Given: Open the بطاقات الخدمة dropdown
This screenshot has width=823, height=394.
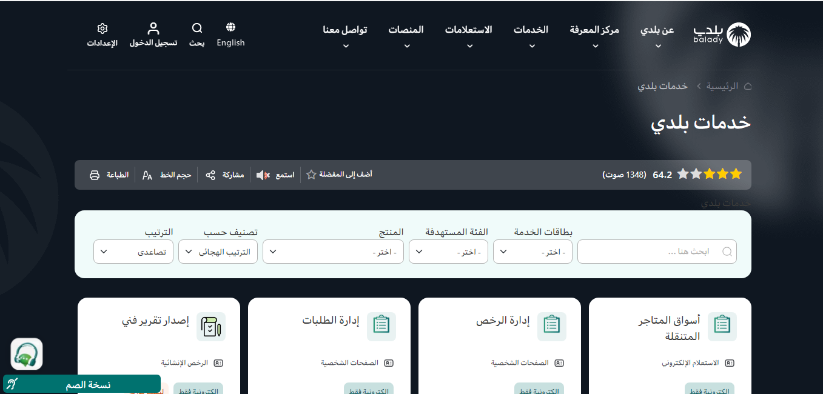Looking at the screenshot, I should pyautogui.click(x=532, y=252).
